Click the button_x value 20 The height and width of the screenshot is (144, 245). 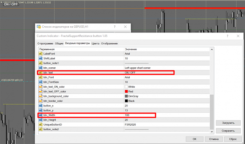coord(126,106)
